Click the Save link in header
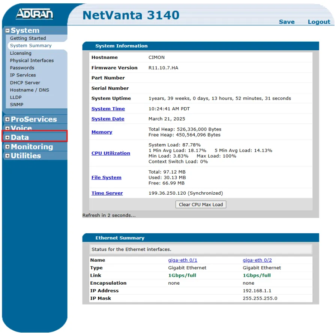335x333 pixels. [x=287, y=22]
